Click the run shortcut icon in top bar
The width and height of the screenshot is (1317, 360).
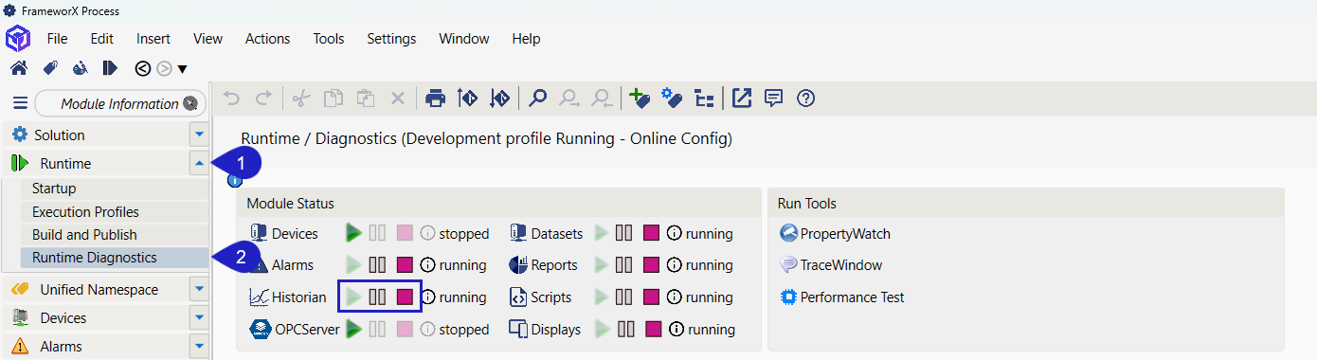click(x=110, y=68)
